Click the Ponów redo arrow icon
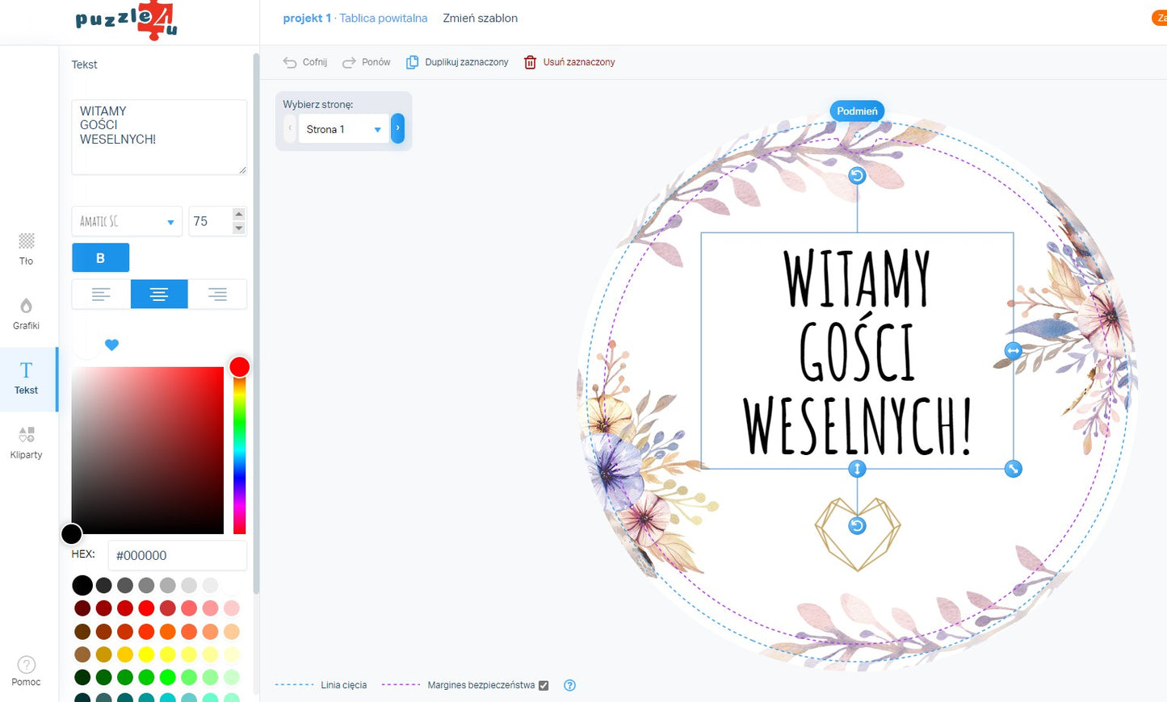The image size is (1167, 702). point(349,62)
